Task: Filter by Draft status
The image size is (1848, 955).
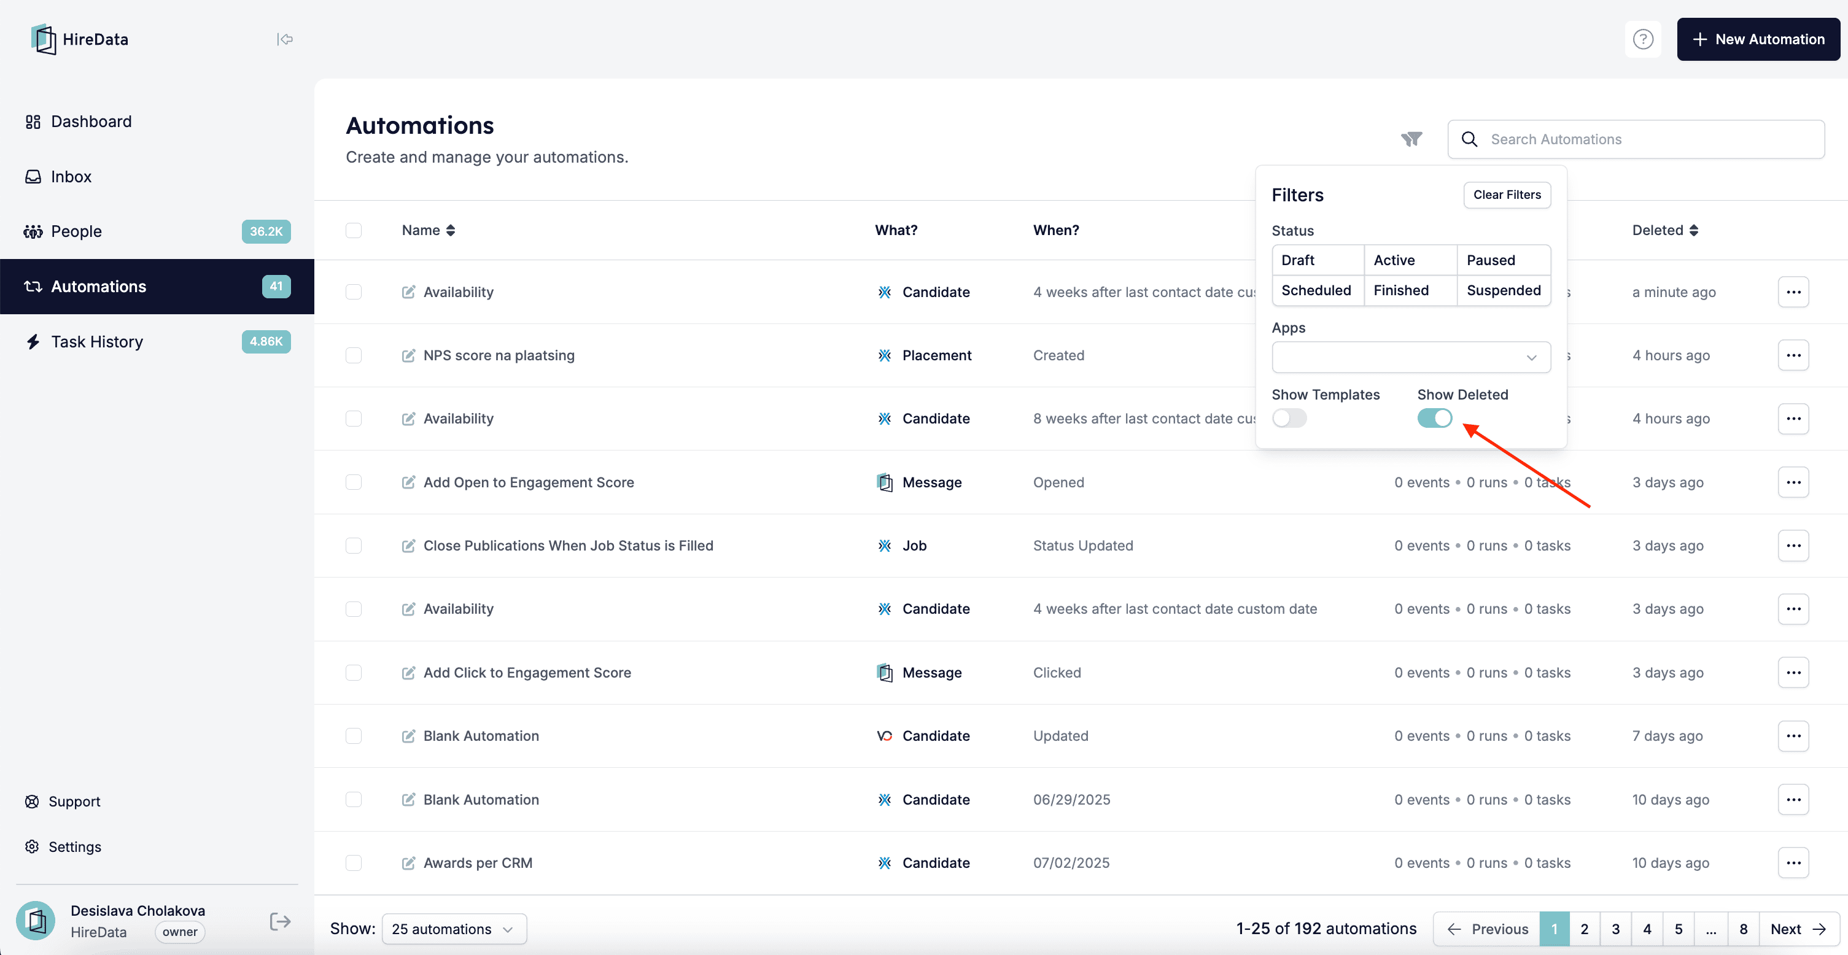Action: click(x=1318, y=260)
